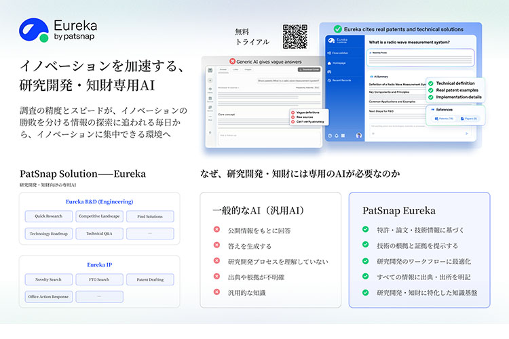Select the first tab in generic AI mockup
Viewport: 509px width, 339px height.
[x=223, y=70]
